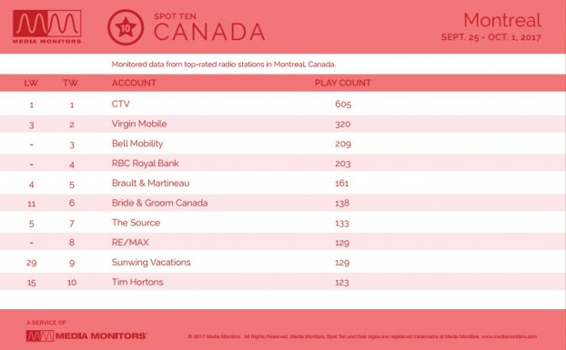Open the mediamonitors.com footer link
The image size is (566, 350).
click(x=510, y=336)
